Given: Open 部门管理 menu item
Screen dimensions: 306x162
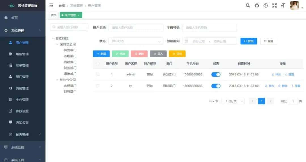Looking at the screenshot, I should 23,77.
